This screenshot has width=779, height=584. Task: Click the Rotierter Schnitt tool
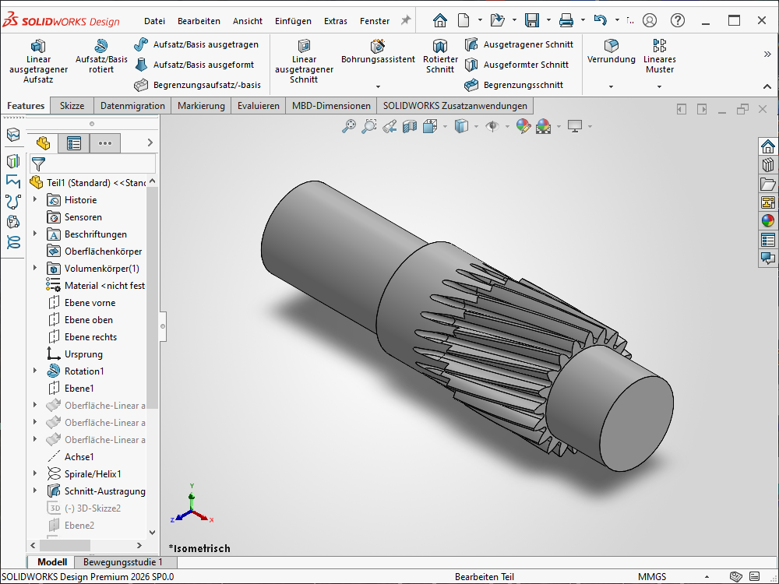pos(440,56)
